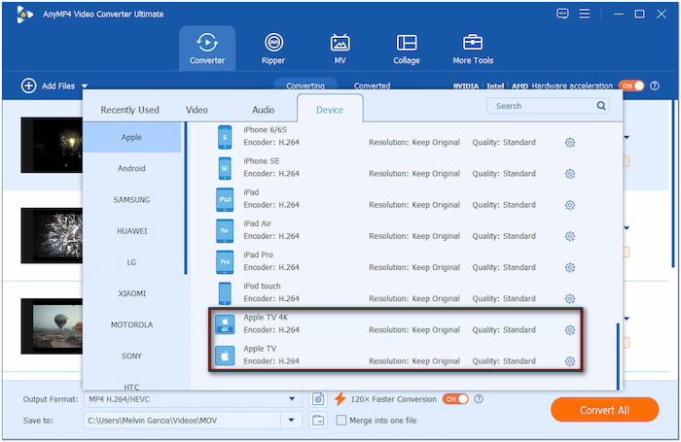Open More Tools toolbox
This screenshot has height=442, width=681.
(473, 49)
